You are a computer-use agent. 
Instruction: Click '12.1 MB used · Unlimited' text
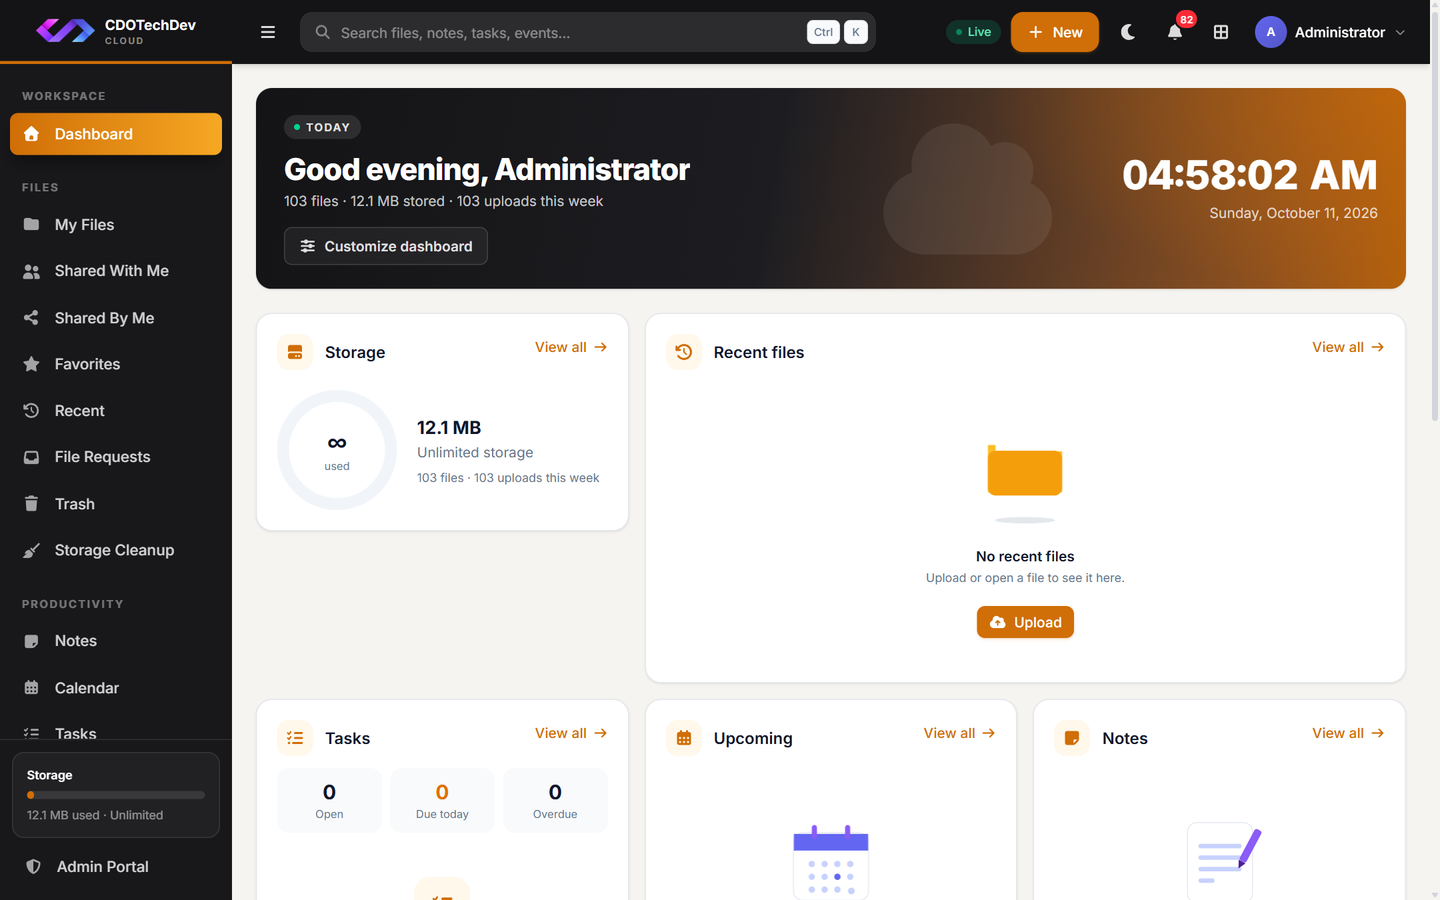95,815
